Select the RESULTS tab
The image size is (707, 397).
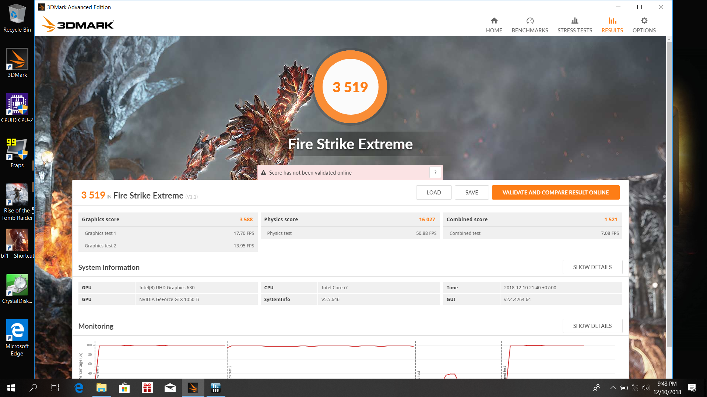tap(612, 25)
